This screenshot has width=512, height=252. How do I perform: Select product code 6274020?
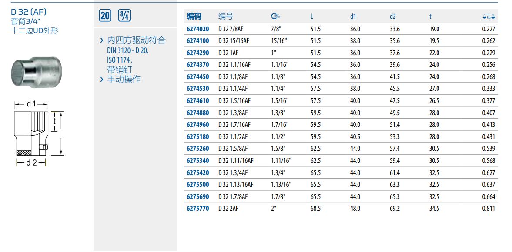pyautogui.click(x=197, y=29)
